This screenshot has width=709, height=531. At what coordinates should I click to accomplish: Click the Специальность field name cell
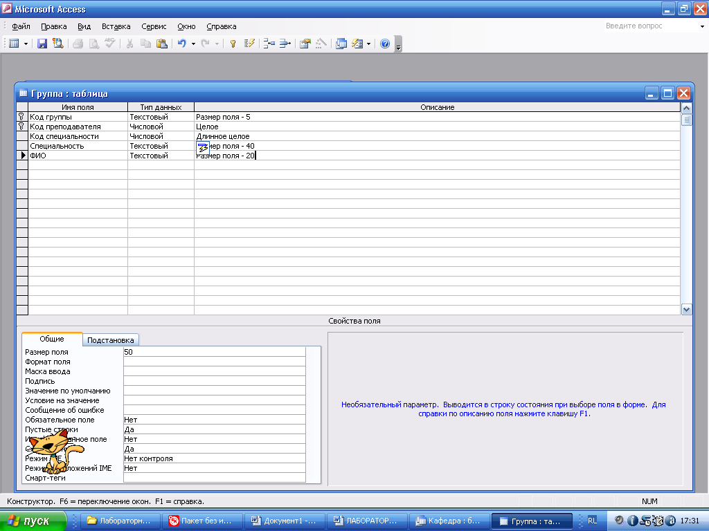coord(78,146)
